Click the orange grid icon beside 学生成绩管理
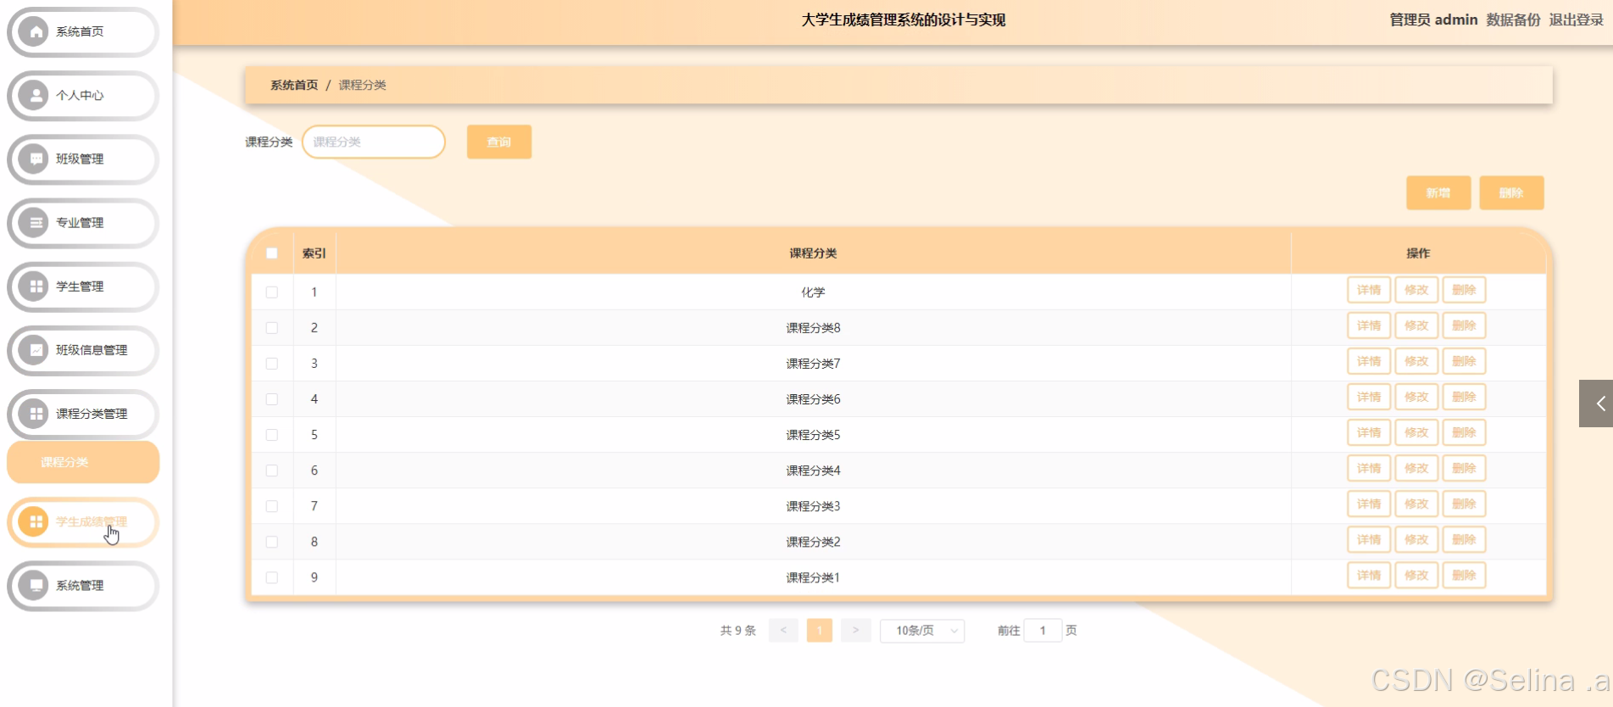1613x707 pixels. click(35, 522)
